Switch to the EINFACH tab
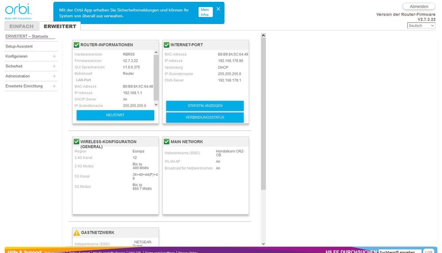Image resolution: width=442 pixels, height=253 pixels. point(21,27)
